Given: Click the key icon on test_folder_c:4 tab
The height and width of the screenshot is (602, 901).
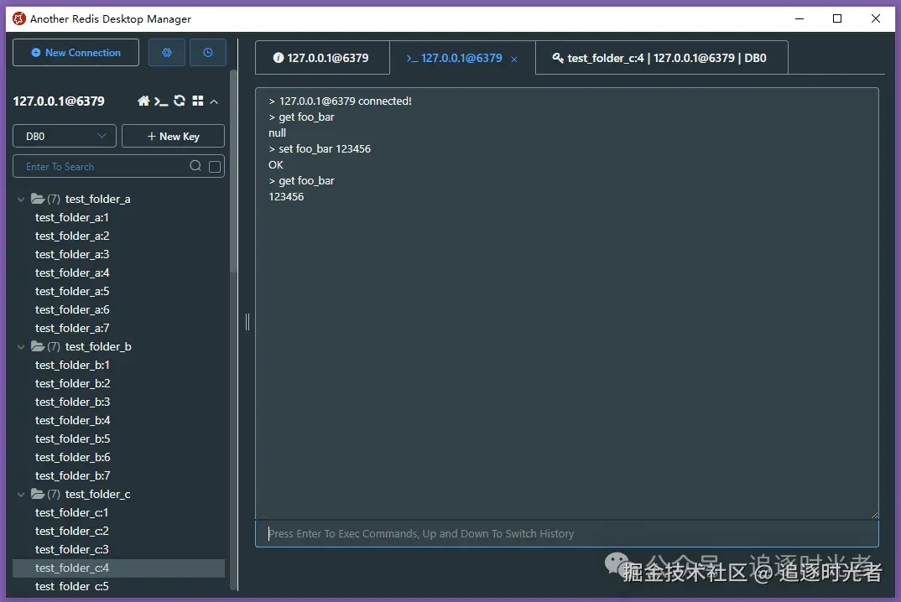Looking at the screenshot, I should point(557,58).
